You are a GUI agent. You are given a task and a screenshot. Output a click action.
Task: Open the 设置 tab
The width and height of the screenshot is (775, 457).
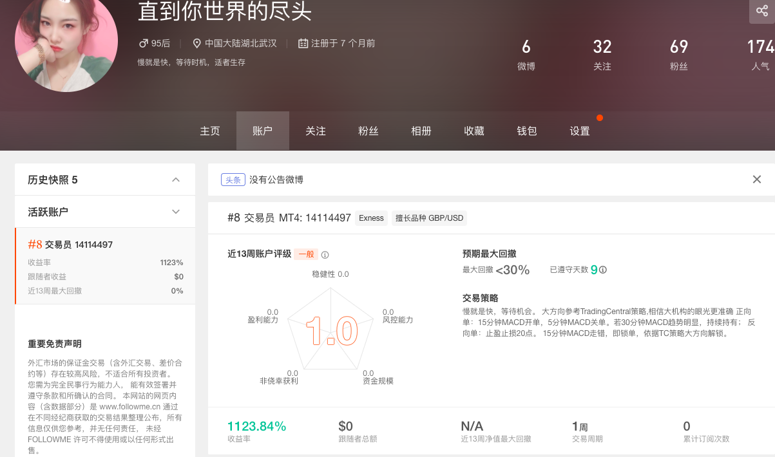click(x=580, y=131)
